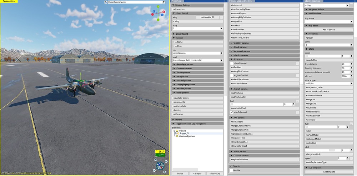Click the Category button
The width and height of the screenshot is (357, 176).
coord(197,174)
